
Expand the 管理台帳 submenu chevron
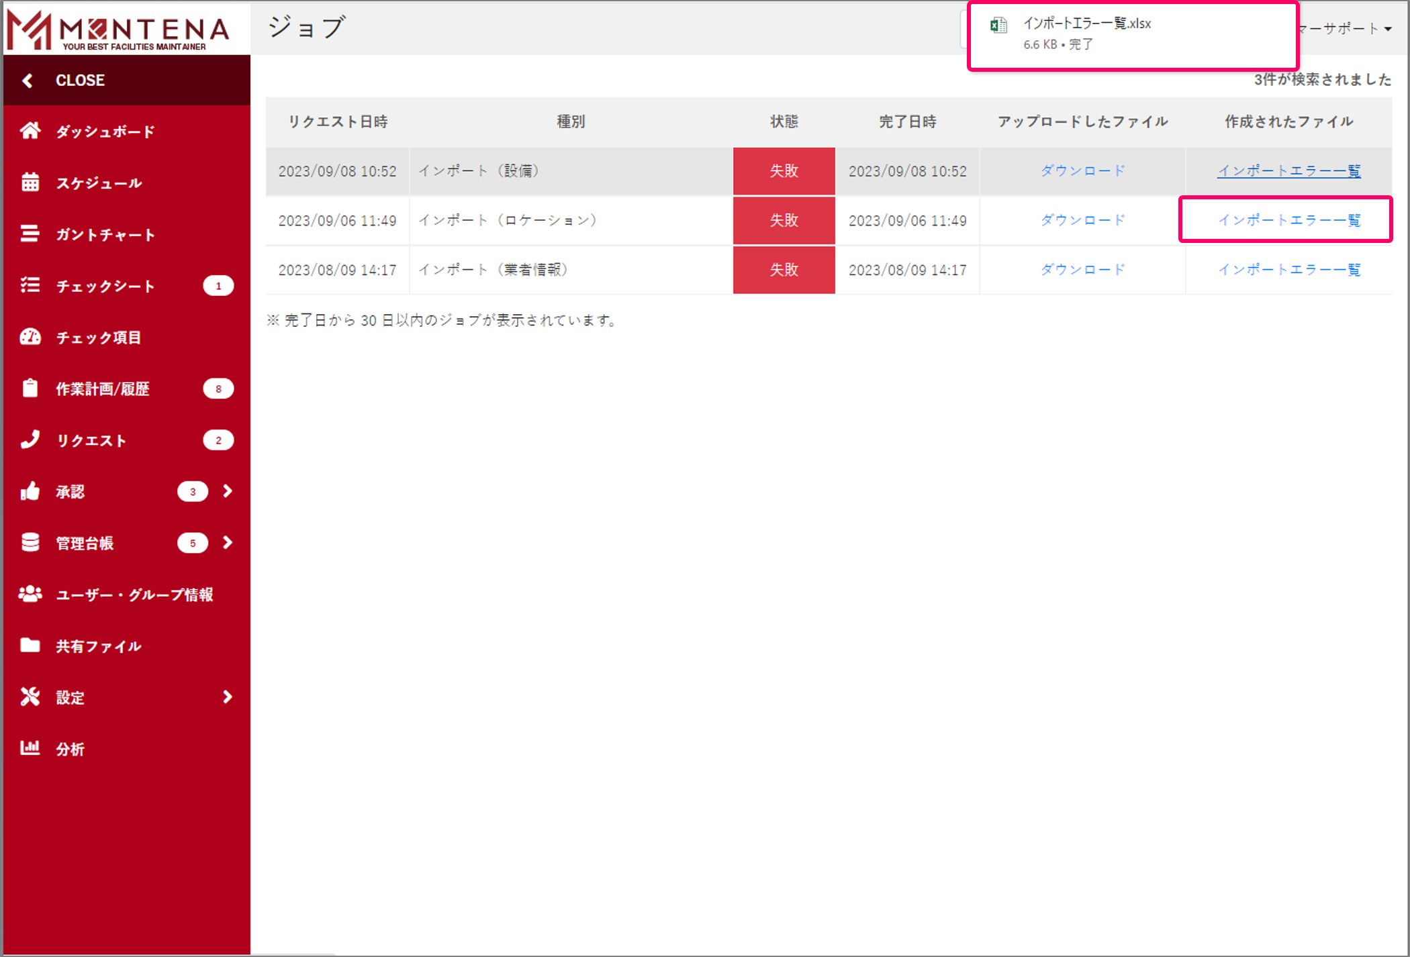(x=228, y=542)
